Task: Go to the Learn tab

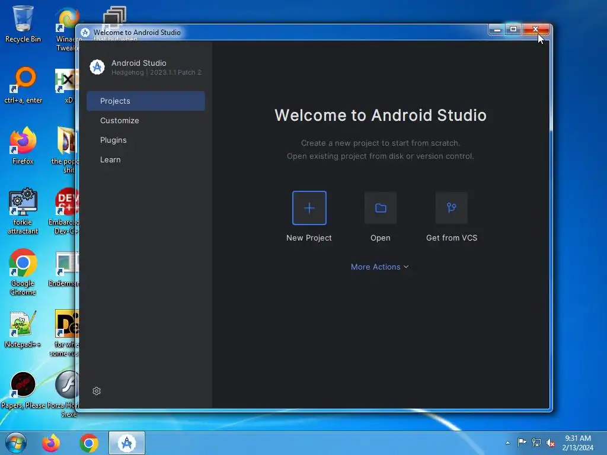Action: pyautogui.click(x=146, y=160)
